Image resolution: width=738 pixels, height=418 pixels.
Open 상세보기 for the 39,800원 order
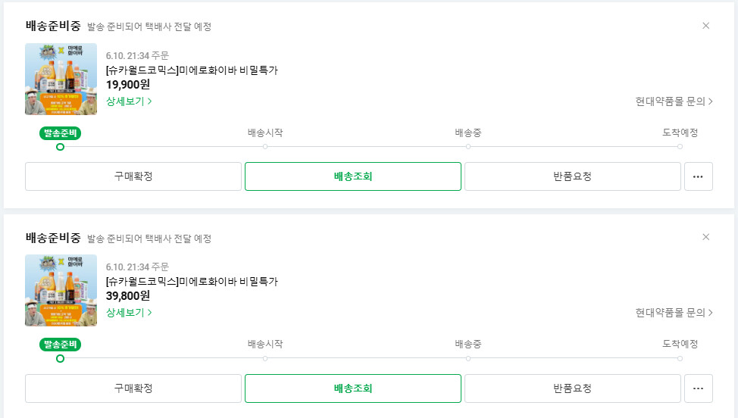tap(129, 312)
